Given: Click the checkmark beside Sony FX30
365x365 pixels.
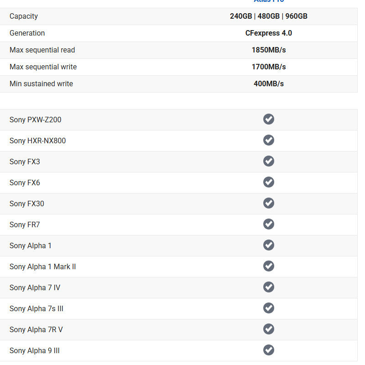Looking at the screenshot, I should coord(269,203).
